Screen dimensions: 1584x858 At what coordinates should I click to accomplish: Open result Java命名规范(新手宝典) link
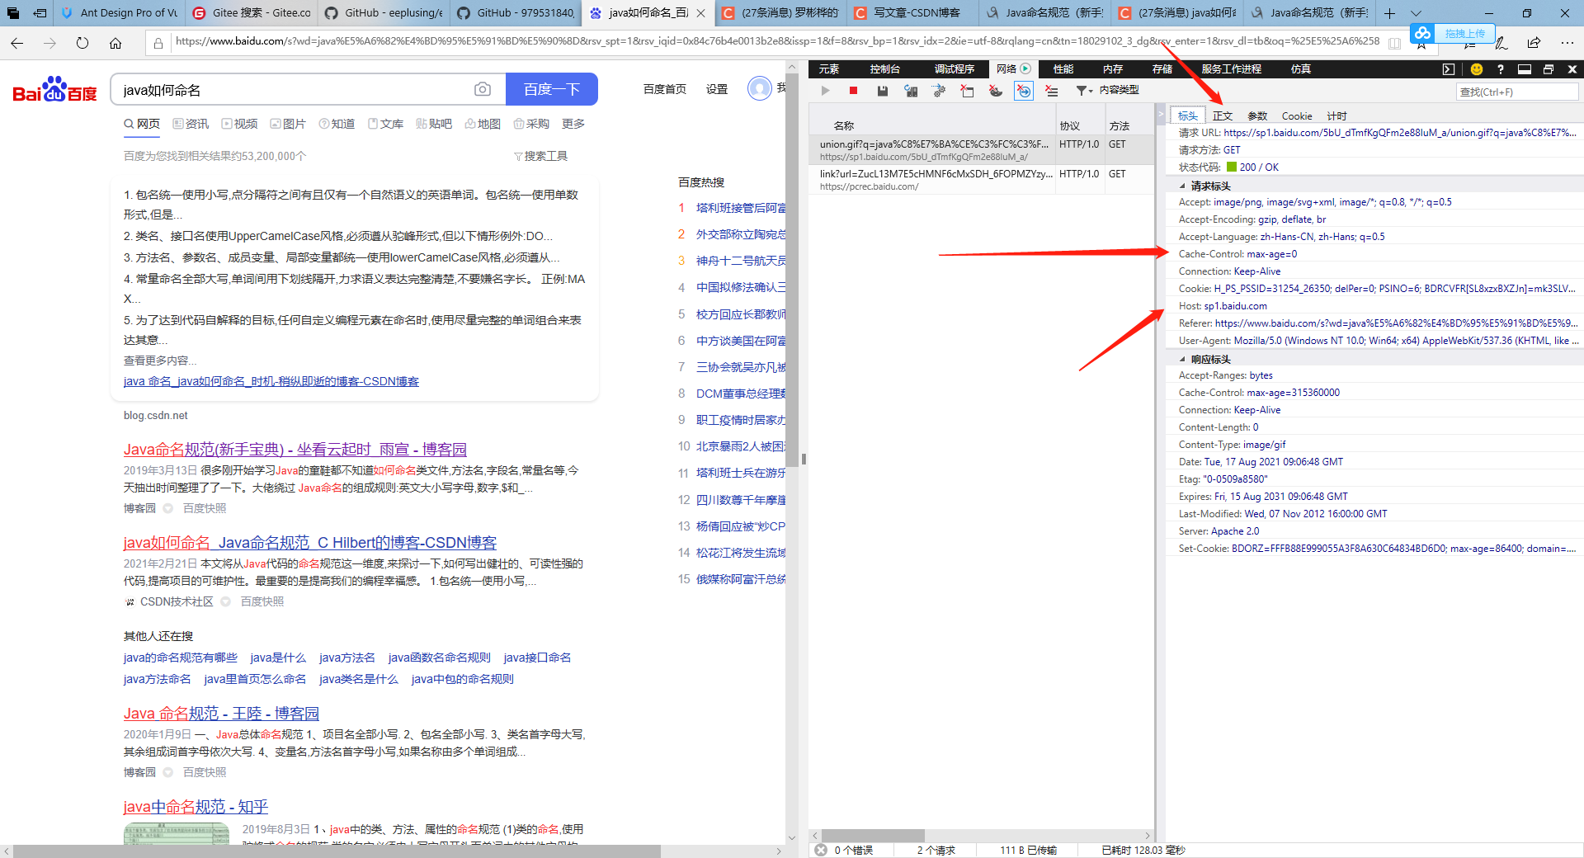pyautogui.click(x=295, y=449)
